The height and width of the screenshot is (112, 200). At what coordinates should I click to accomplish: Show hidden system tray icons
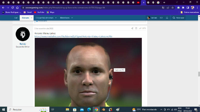click(161, 110)
